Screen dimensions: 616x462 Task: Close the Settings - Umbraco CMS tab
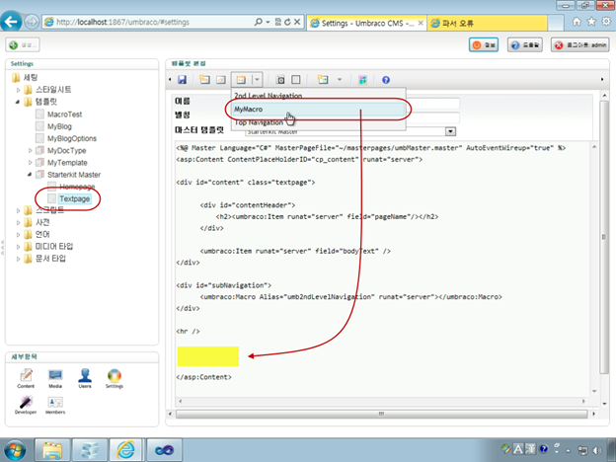tap(421, 23)
